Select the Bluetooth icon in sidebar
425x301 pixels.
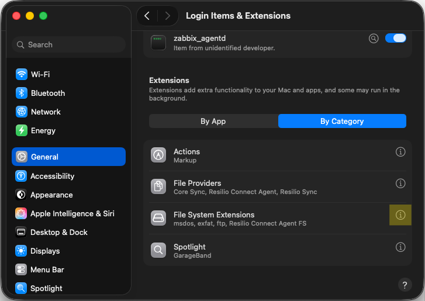22,93
